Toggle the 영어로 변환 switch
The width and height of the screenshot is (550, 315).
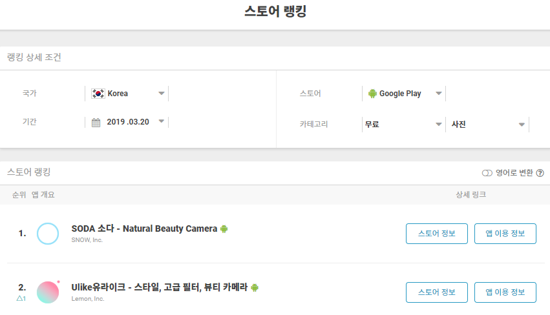click(x=487, y=173)
